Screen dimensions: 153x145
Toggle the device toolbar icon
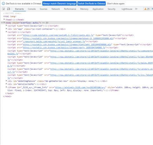[8, 9]
